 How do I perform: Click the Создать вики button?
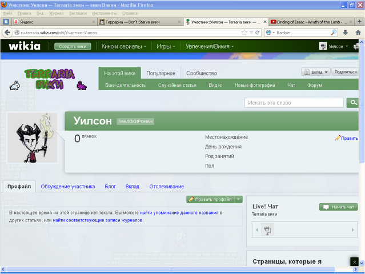(73, 46)
